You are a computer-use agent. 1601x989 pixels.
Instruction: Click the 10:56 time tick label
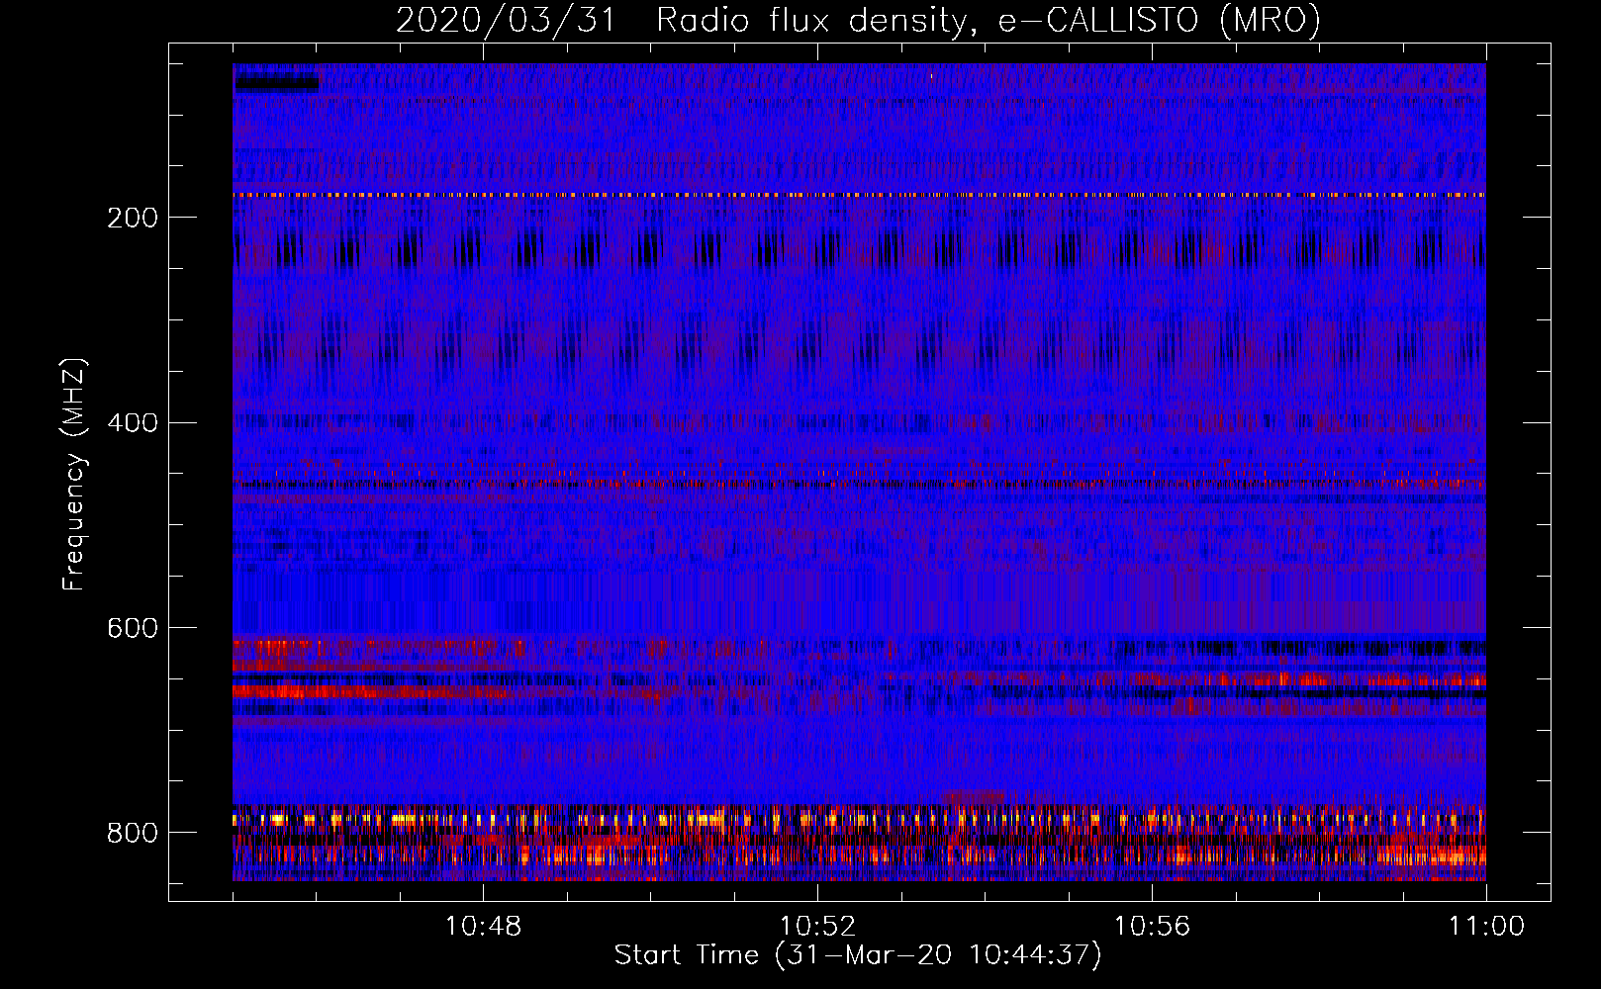pyautogui.click(x=1152, y=927)
